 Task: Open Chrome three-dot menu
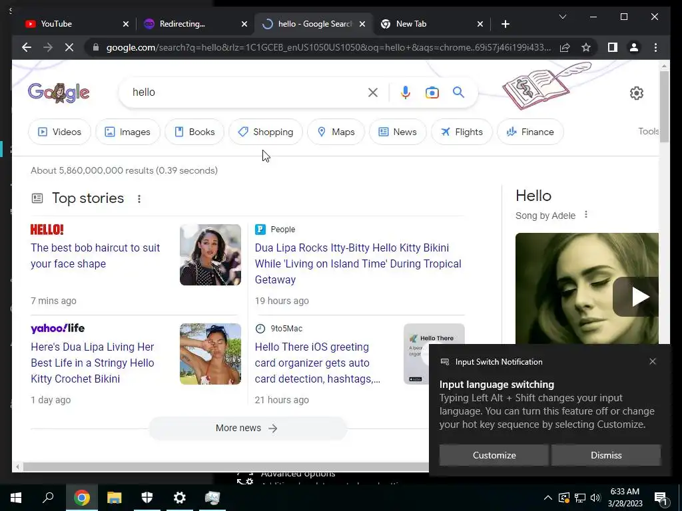(x=655, y=47)
